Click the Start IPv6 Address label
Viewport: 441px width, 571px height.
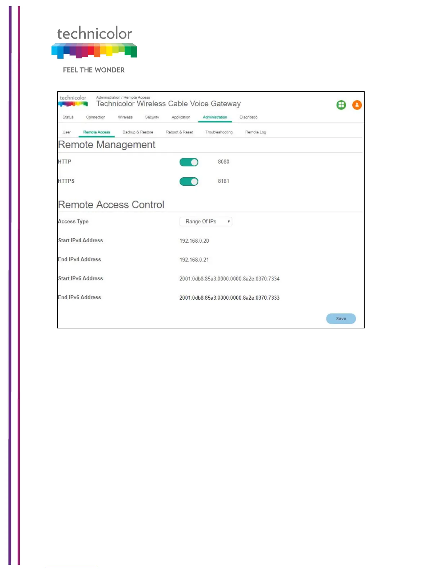80,278
